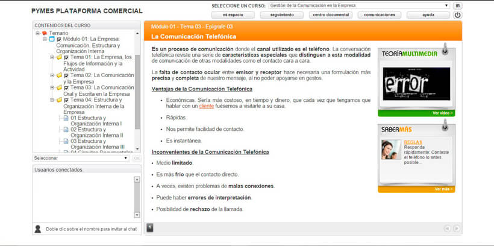Go to next page arrow
The image size is (494, 246).
pos(456,229)
